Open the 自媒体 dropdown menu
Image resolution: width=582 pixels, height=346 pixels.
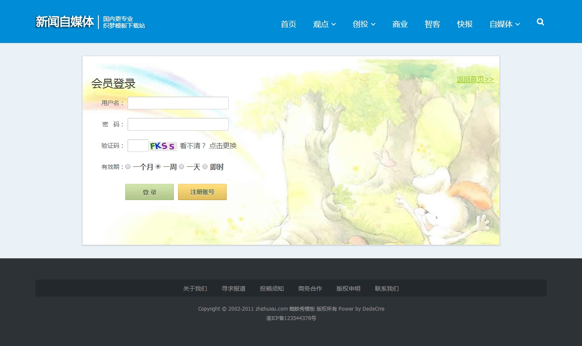tap(504, 24)
